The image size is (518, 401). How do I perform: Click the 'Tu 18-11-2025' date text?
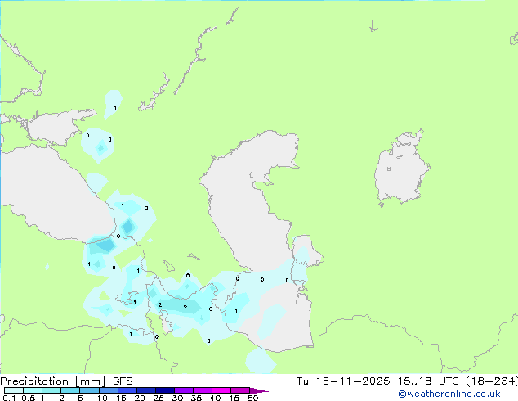tap(343, 381)
